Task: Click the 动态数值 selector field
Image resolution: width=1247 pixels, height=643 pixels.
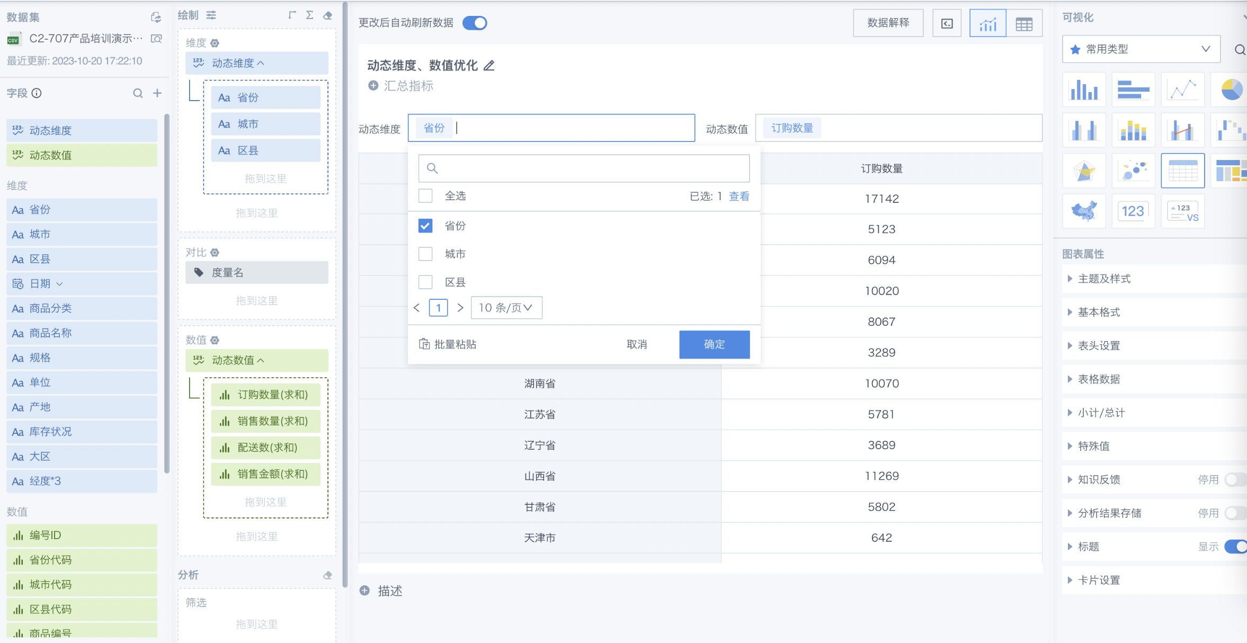Action: tap(898, 128)
